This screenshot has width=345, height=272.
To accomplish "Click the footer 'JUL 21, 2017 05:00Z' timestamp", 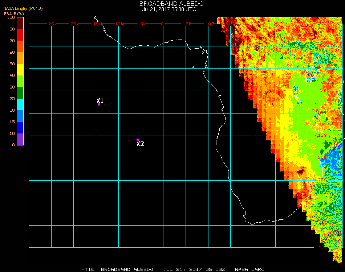I will [x=194, y=269].
